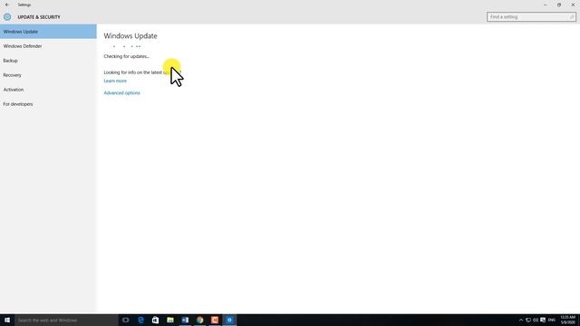Open the Action Center notifications icon
The height and width of the screenshot is (326, 580).
coord(543,320)
